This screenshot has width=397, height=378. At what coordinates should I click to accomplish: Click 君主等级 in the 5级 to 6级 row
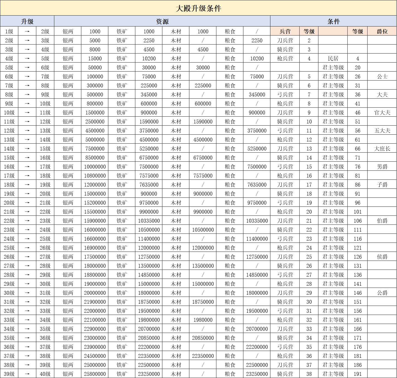[x=333, y=67]
